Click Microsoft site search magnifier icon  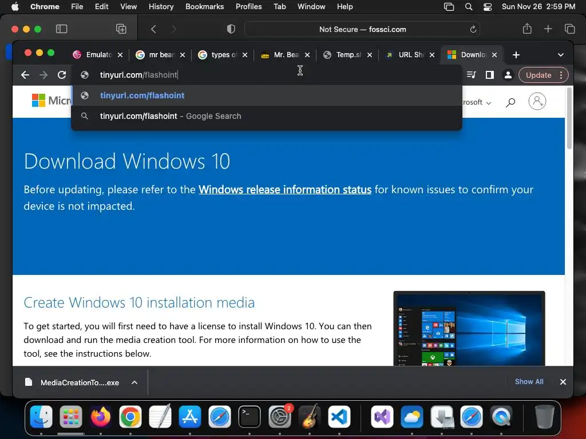(x=510, y=102)
